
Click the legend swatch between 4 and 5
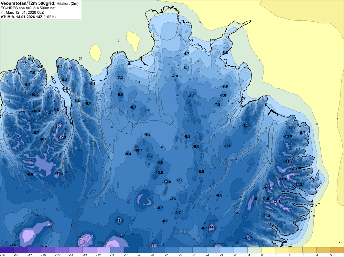pyautogui.click(x=323, y=250)
